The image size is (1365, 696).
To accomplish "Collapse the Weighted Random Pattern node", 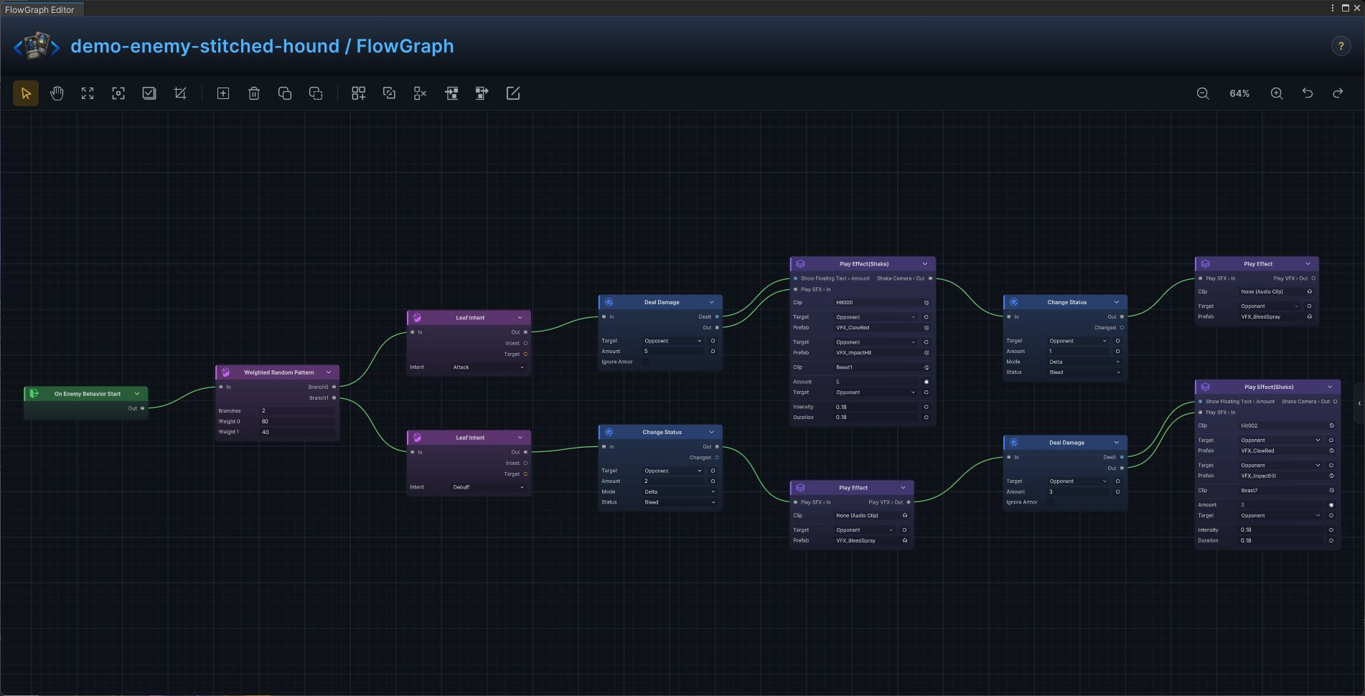I will [329, 372].
